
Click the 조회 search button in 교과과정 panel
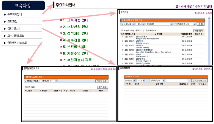click(x=201, y=24)
